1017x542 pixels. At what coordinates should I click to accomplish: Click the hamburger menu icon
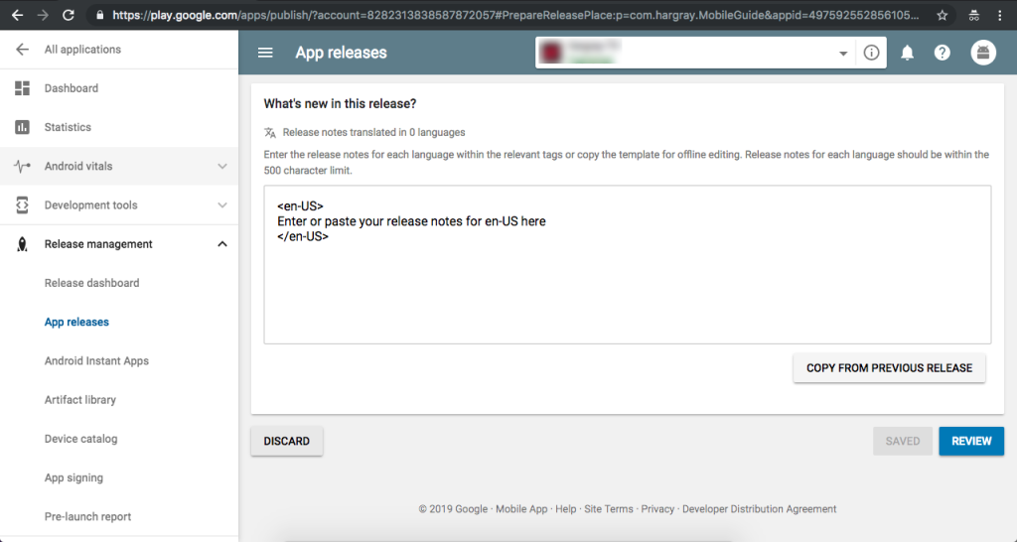[265, 53]
